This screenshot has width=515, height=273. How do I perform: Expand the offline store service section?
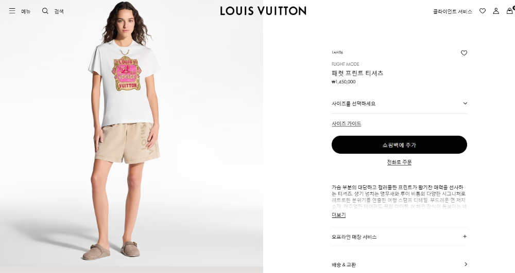pos(399,236)
